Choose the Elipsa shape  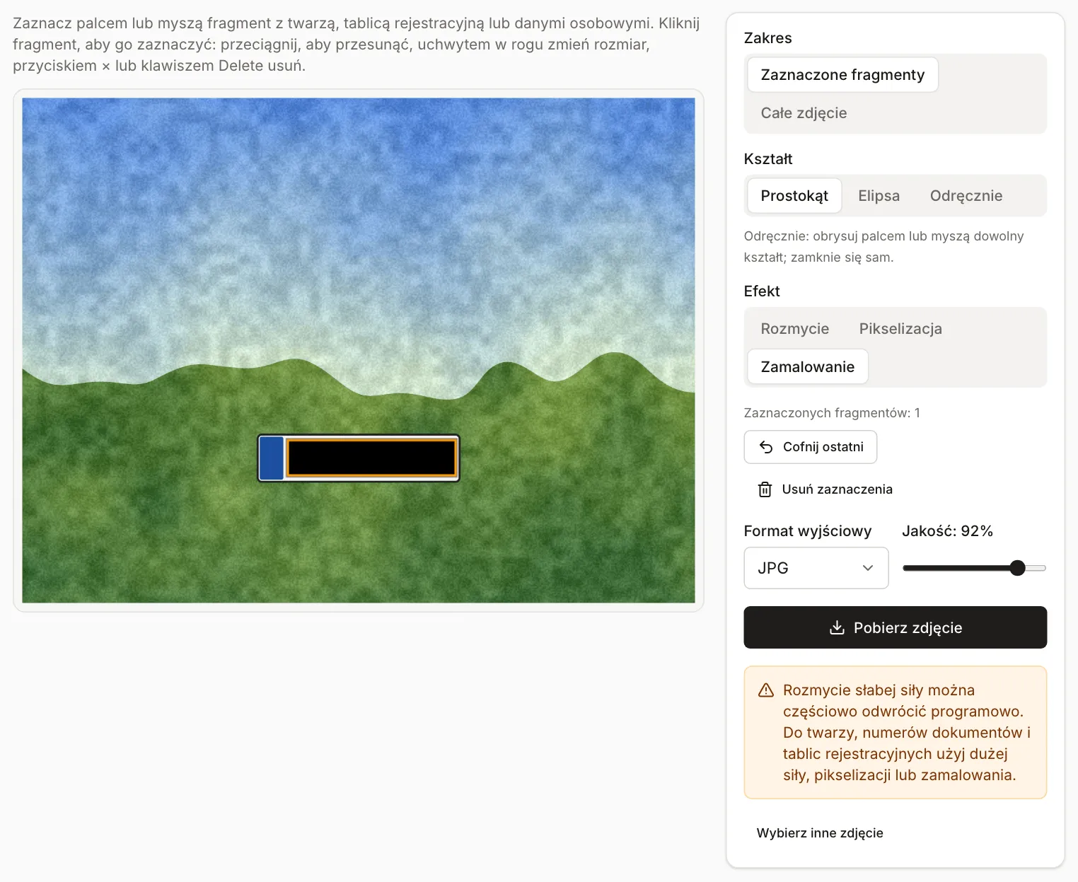(x=879, y=196)
